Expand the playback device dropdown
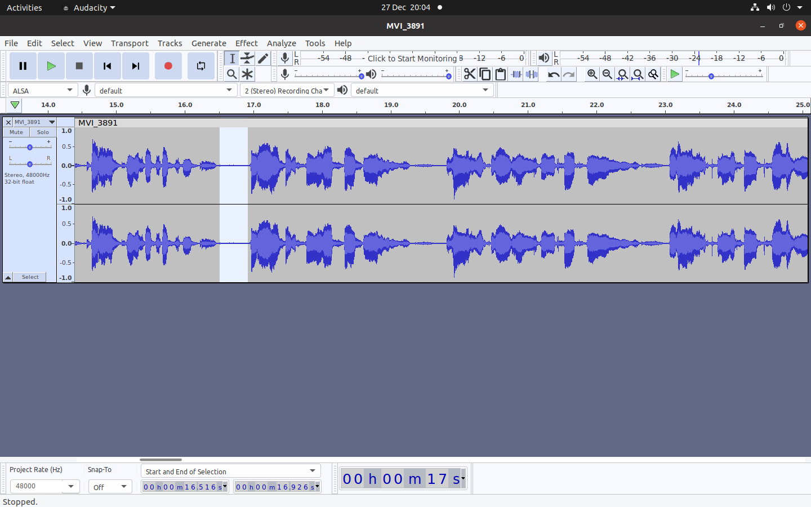The image size is (811, 507). coord(422,90)
